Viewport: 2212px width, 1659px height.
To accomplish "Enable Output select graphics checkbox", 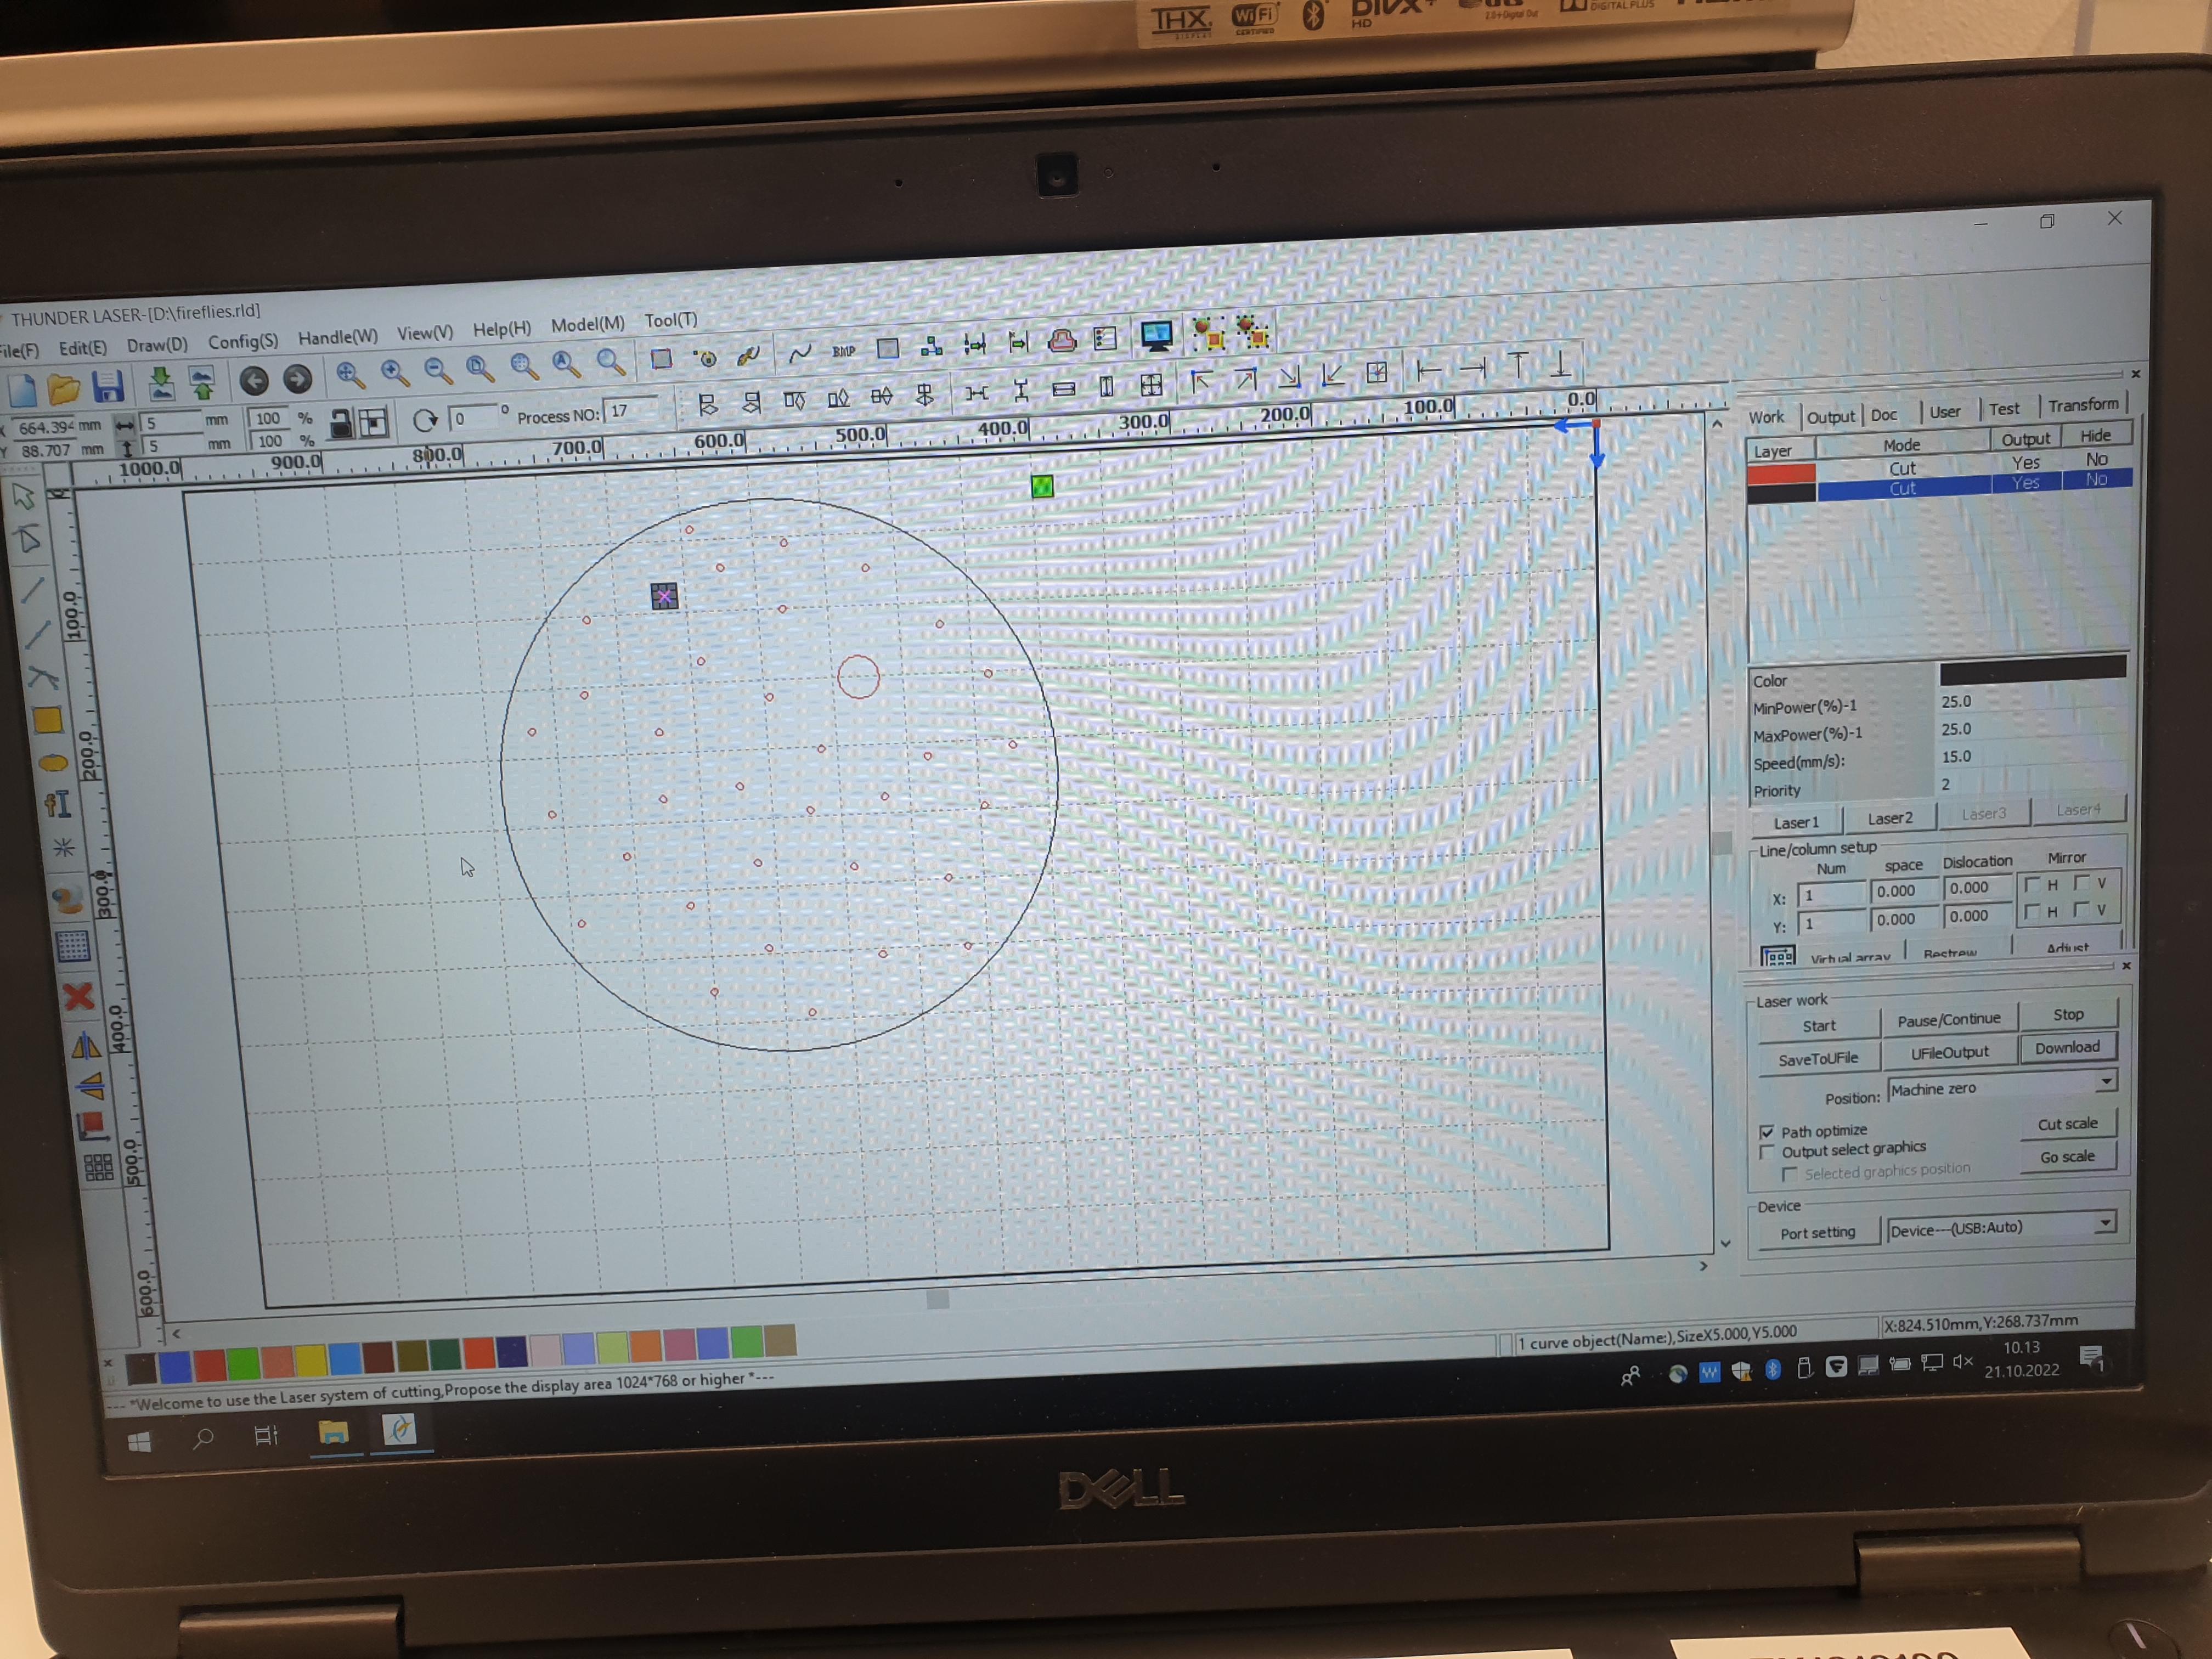I will [x=1767, y=1153].
